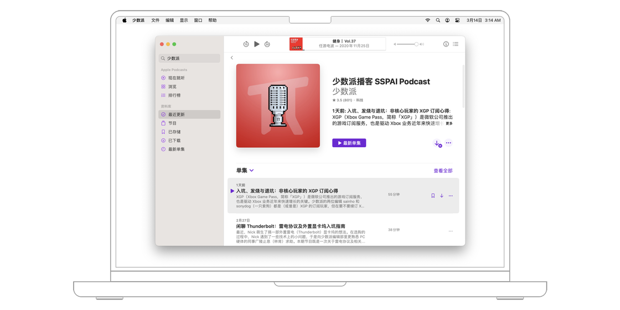Viewport: 620px width, 310px height.
Task: Download the XGP episode with the arrow icon
Action: pos(442,195)
